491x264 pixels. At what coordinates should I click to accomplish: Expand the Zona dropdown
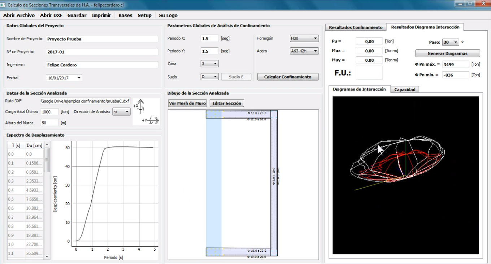pos(209,64)
